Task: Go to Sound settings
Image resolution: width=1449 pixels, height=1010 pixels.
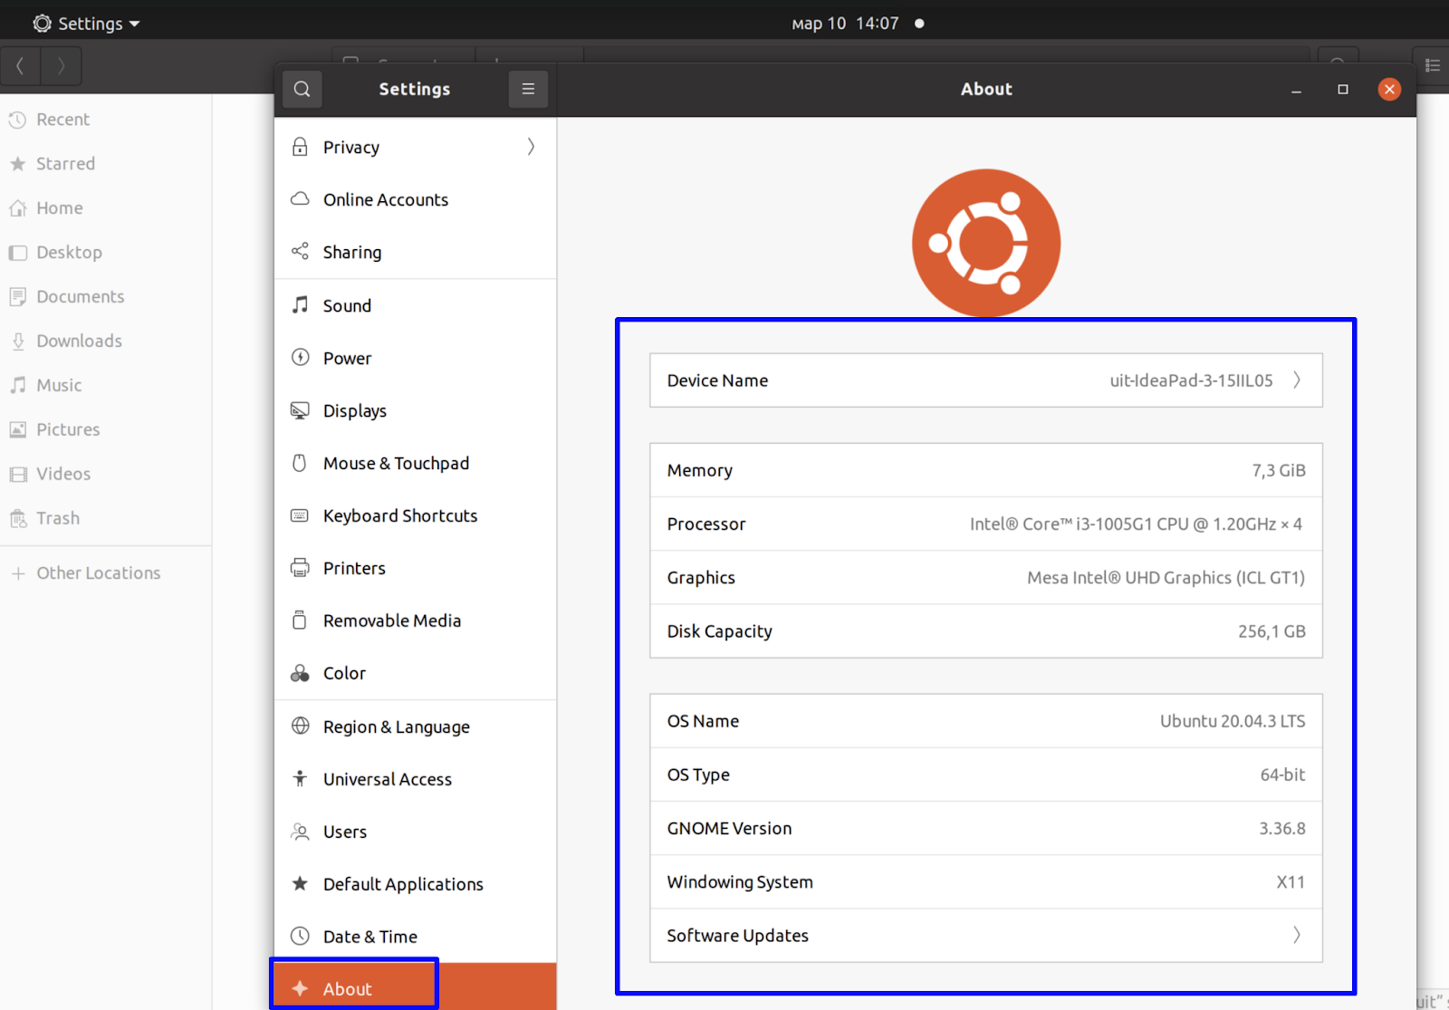Action: [416, 305]
